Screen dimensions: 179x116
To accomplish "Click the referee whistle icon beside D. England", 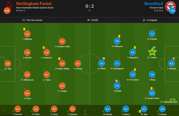I will (x=144, y=20).
